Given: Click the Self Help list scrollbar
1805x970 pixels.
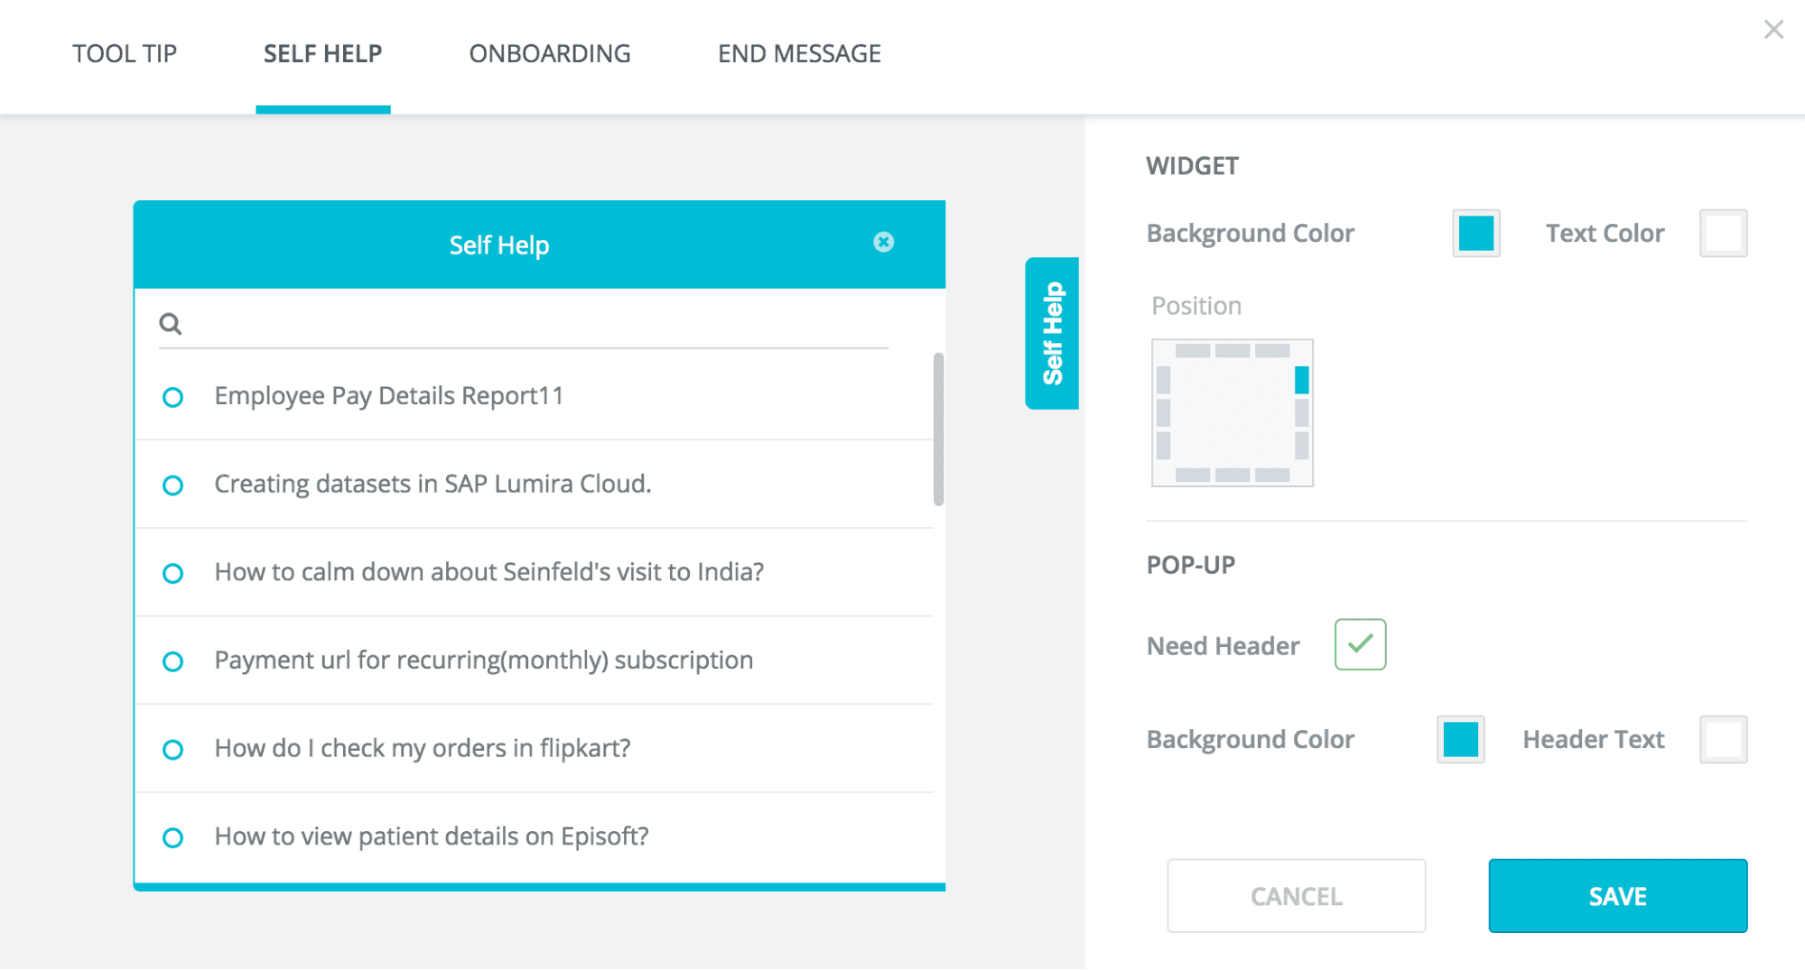Looking at the screenshot, I should tap(938, 429).
